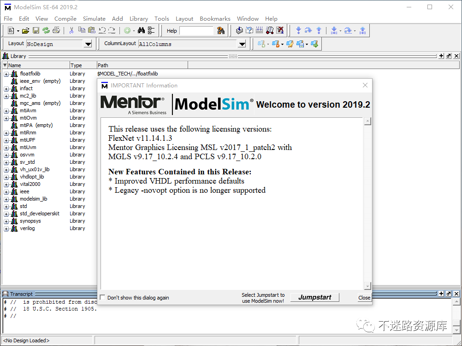Select the sv_std library row
Image resolution: width=462 pixels, height=346 pixels.
coord(27,162)
